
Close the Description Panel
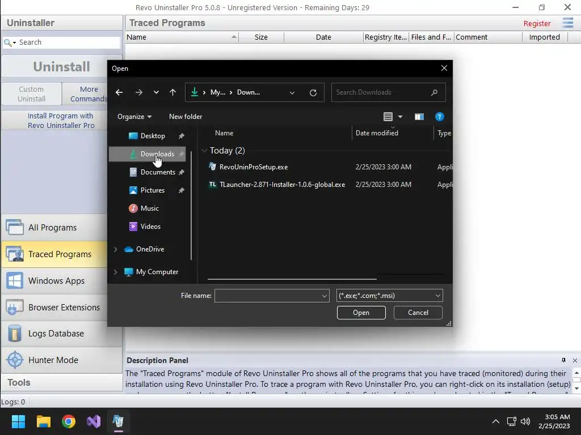point(575,360)
